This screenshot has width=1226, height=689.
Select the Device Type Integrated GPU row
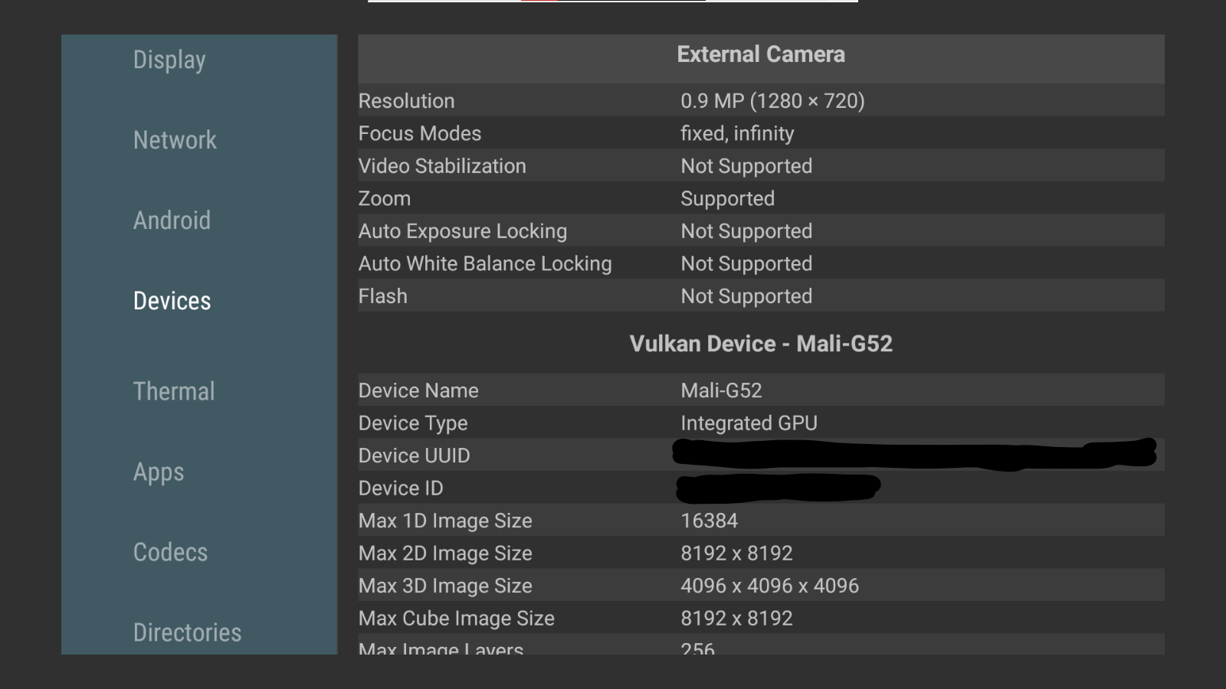761,423
